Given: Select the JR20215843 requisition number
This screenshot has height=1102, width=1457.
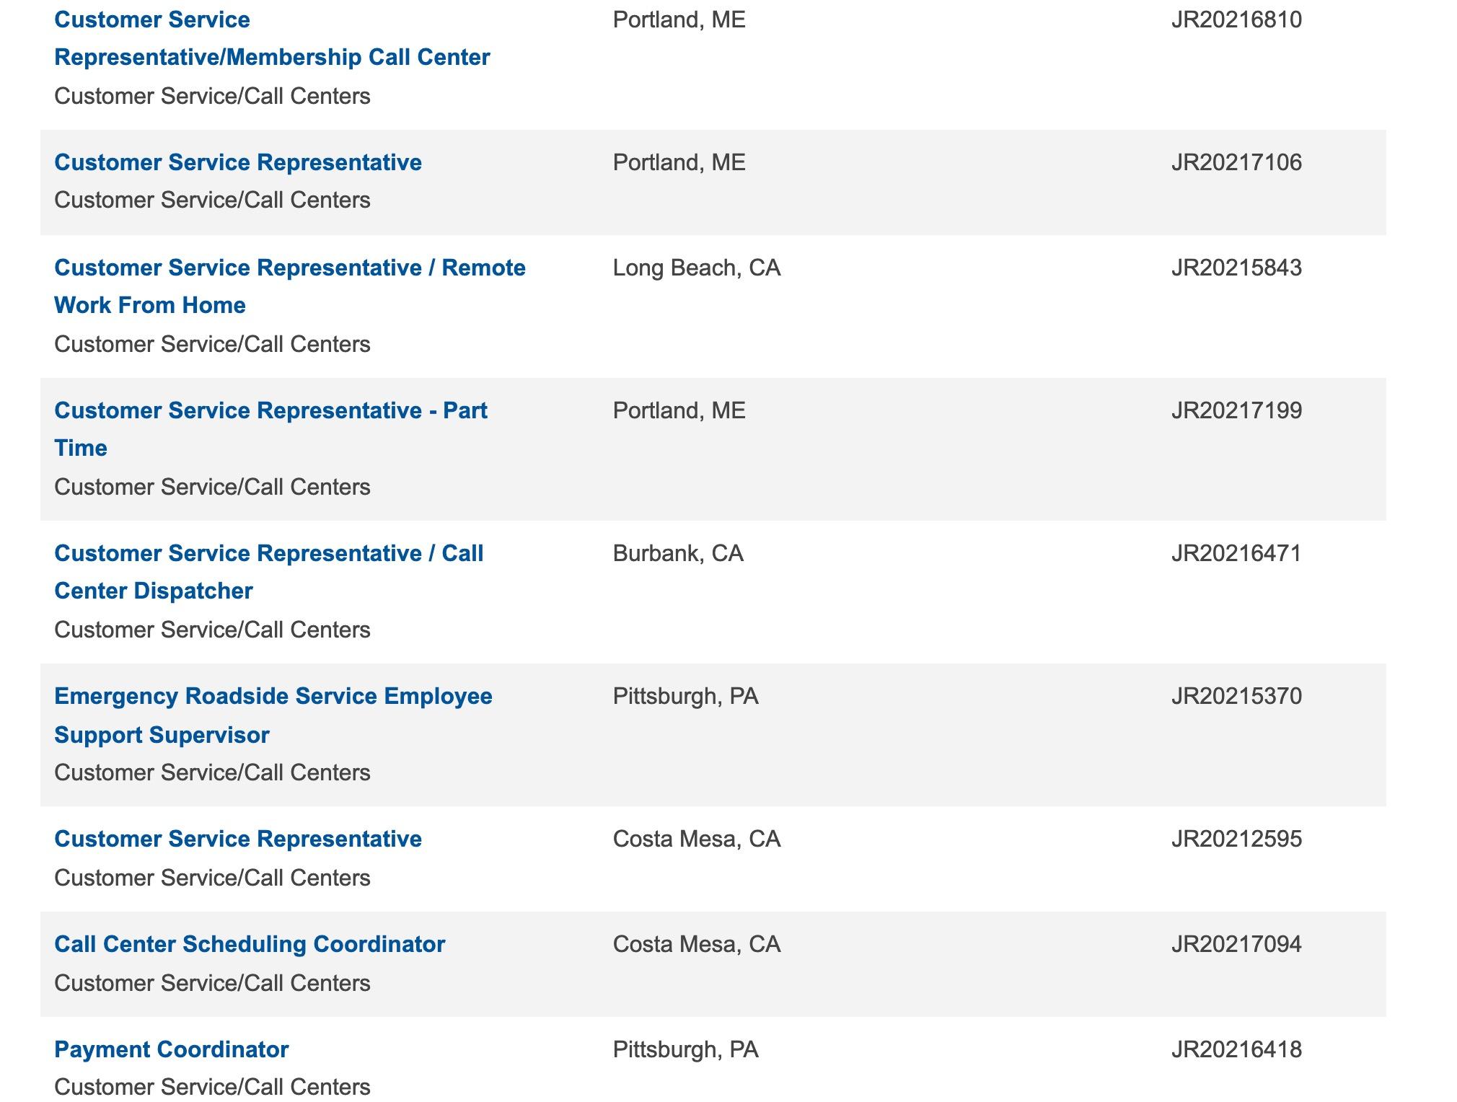Looking at the screenshot, I should (x=1236, y=268).
